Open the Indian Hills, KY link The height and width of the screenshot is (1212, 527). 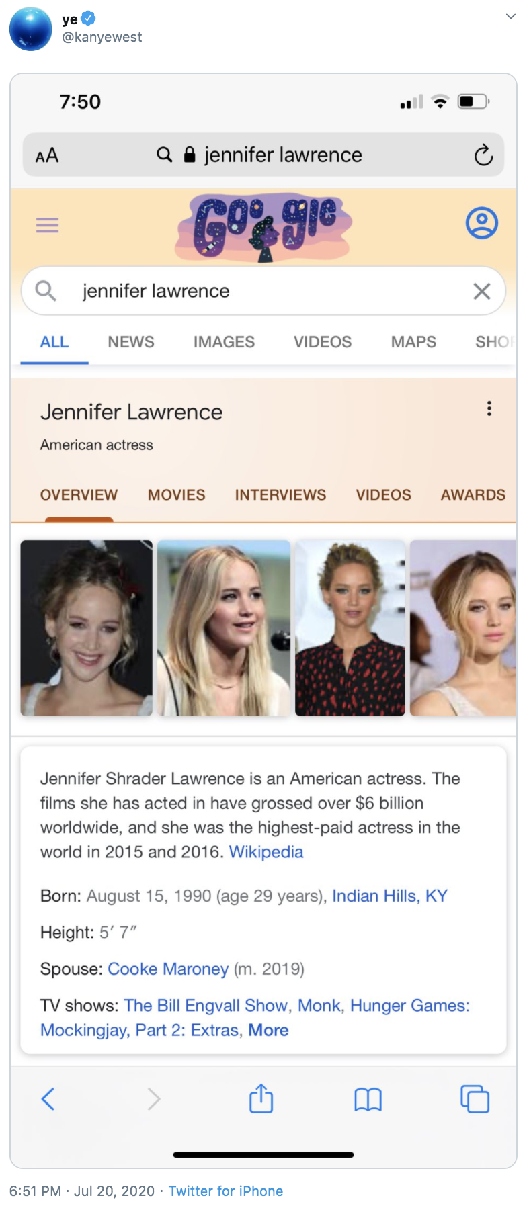point(390,896)
